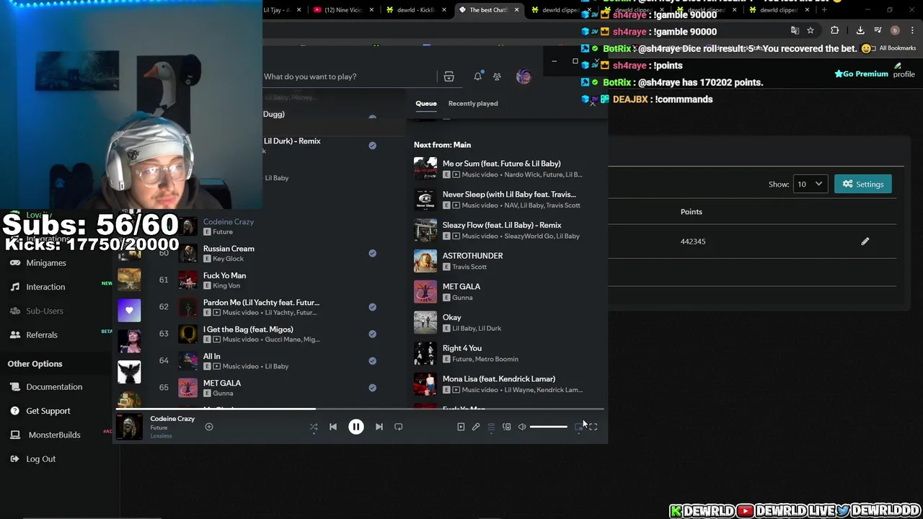Toggle saved checkmark on playlist row 65 MET GALA

point(372,388)
